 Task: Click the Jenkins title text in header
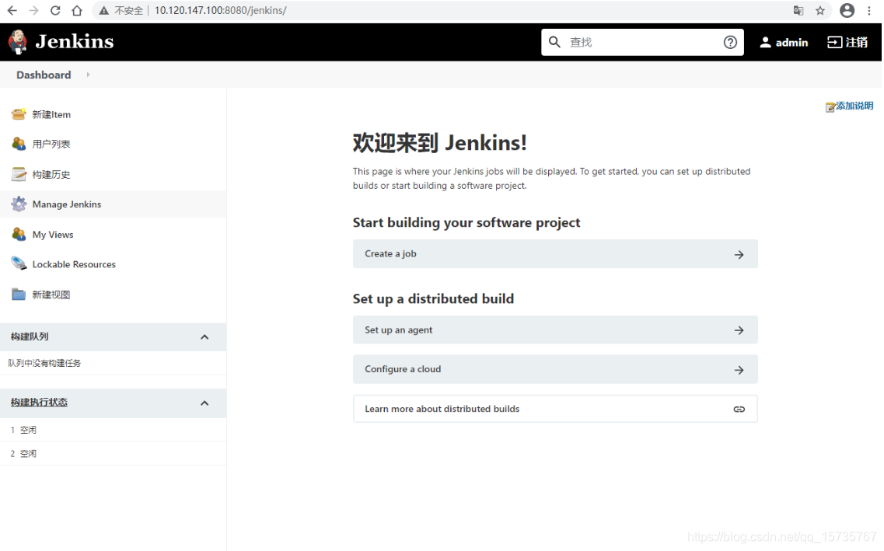tap(75, 41)
